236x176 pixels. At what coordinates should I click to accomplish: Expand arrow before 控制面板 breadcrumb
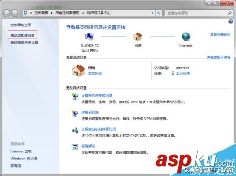pos(31,13)
